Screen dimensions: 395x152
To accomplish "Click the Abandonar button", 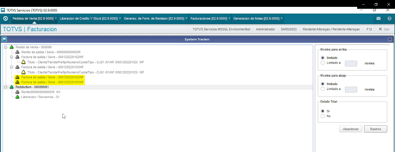I will (x=351, y=129).
